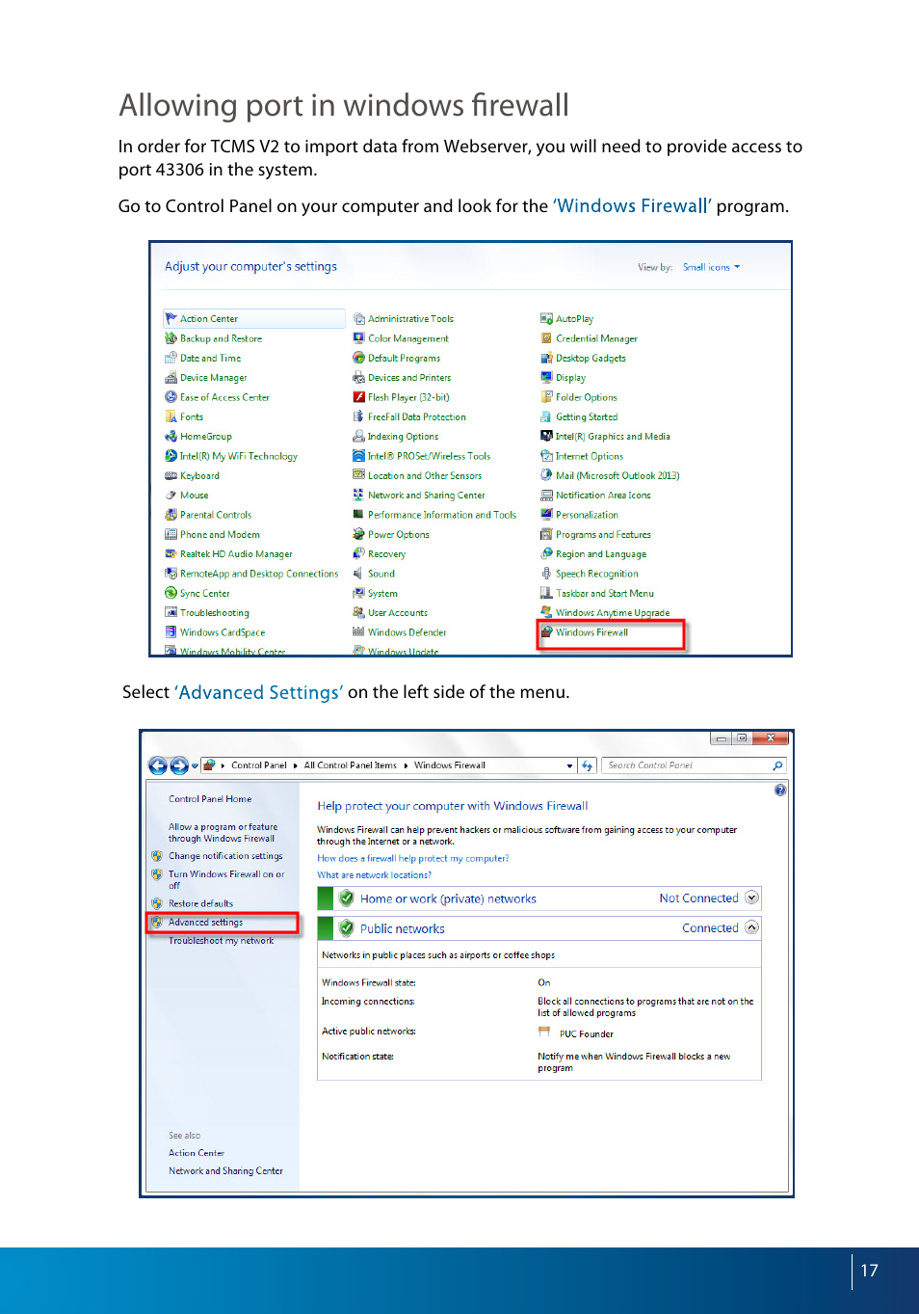Click the Realtek HD Audio Manager icon

coord(171,554)
